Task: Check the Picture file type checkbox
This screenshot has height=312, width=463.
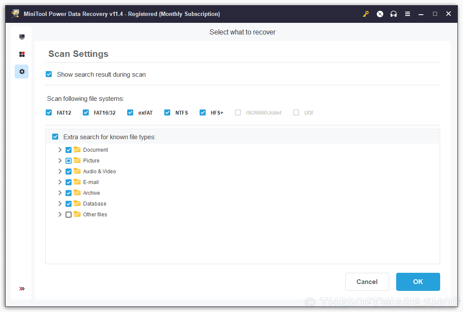Action: (69, 161)
